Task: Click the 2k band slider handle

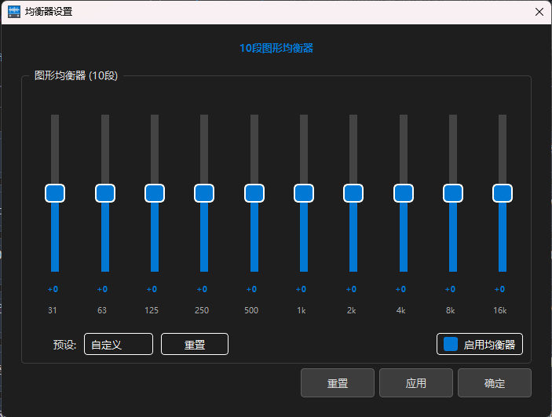Action: 353,193
